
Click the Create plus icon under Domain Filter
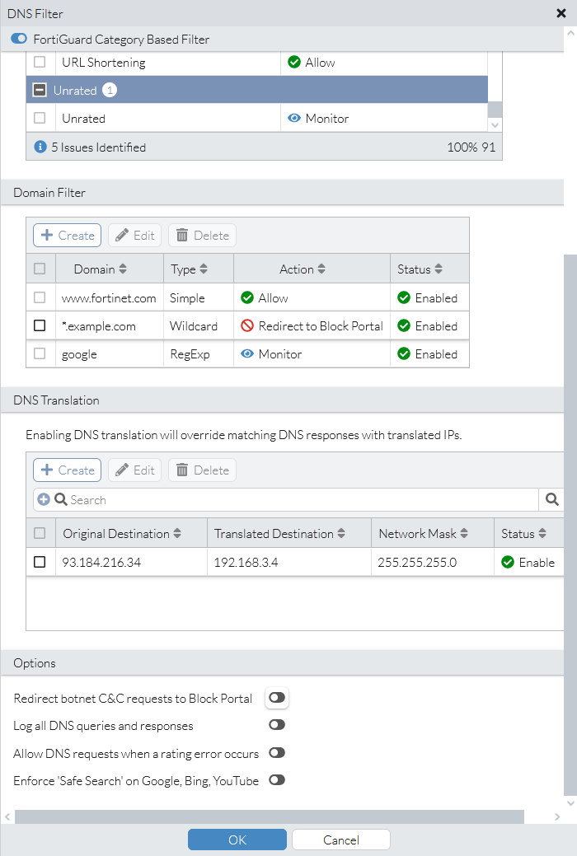(48, 235)
